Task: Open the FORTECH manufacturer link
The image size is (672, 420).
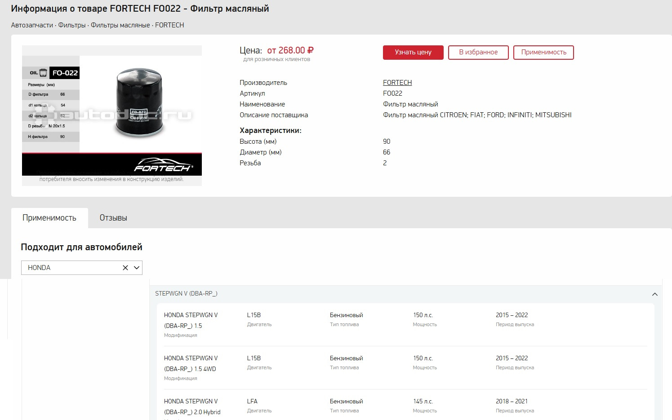Action: coord(397,83)
